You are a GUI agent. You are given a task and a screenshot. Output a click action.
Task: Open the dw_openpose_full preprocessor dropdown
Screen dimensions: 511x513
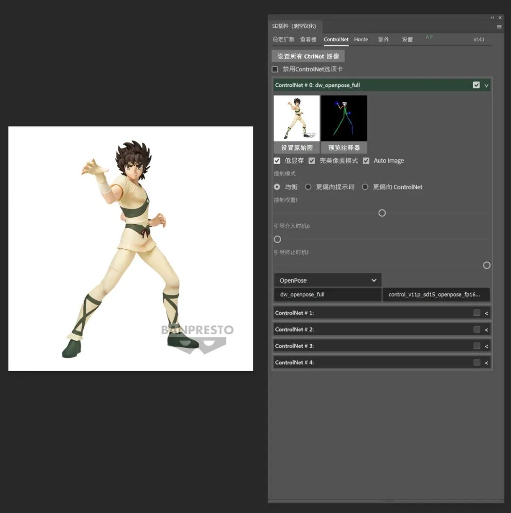[x=328, y=295]
